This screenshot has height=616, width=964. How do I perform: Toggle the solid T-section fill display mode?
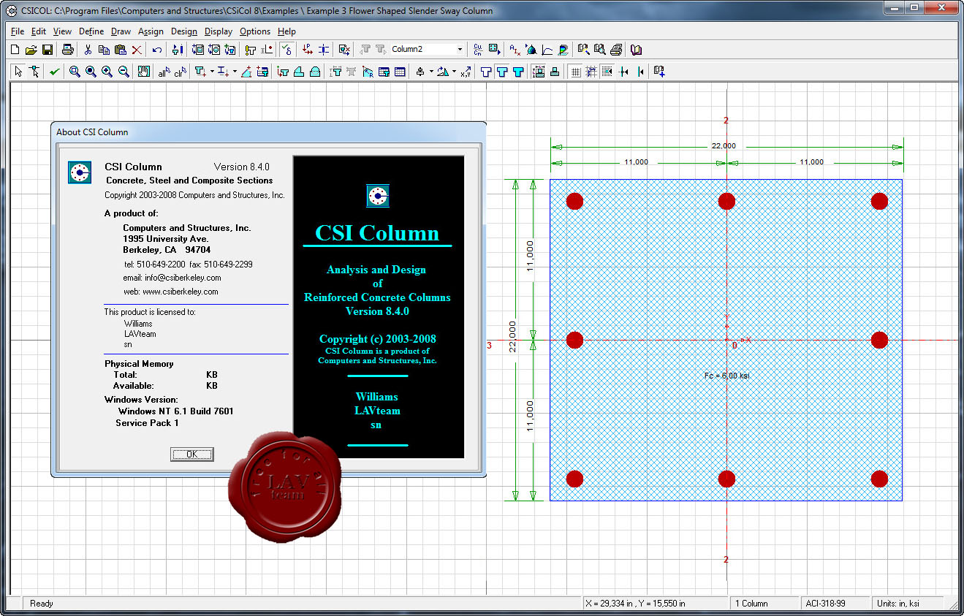point(518,72)
